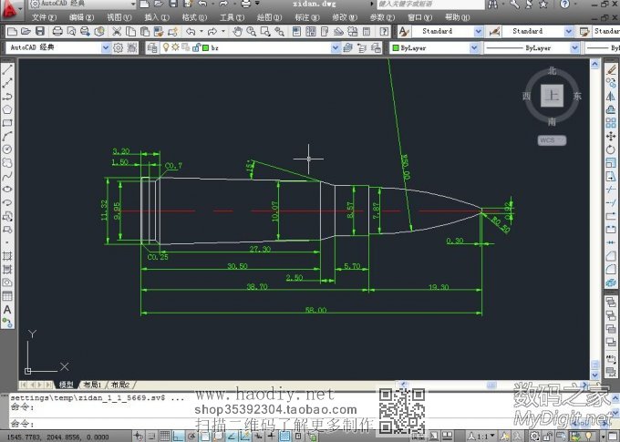Click the Pan hand icon
Image resolution: width=620 pixels, height=442 pixels.
[238, 31]
